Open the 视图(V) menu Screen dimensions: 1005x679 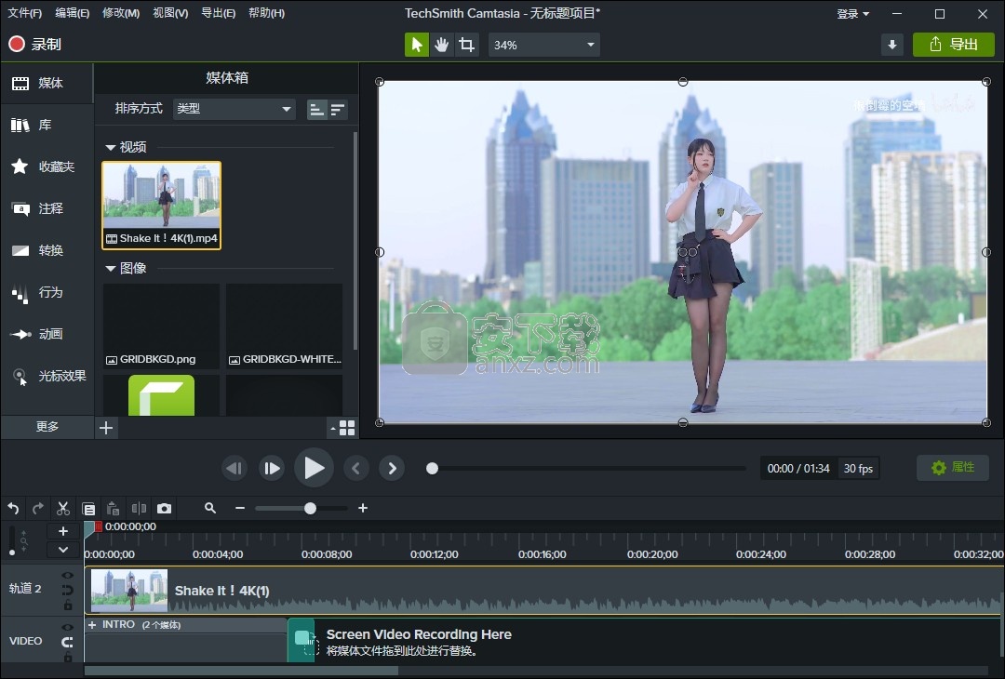(170, 13)
